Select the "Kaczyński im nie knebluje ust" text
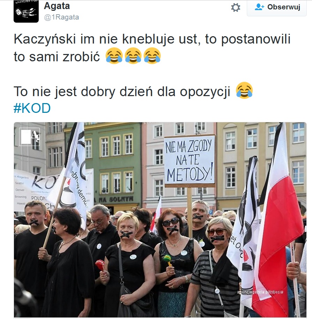 click(106, 39)
